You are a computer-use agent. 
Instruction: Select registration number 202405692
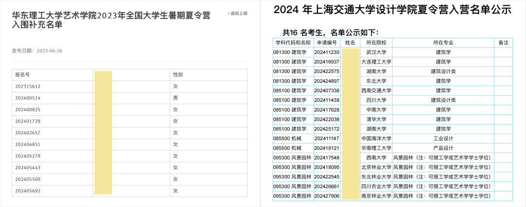tap(28, 191)
